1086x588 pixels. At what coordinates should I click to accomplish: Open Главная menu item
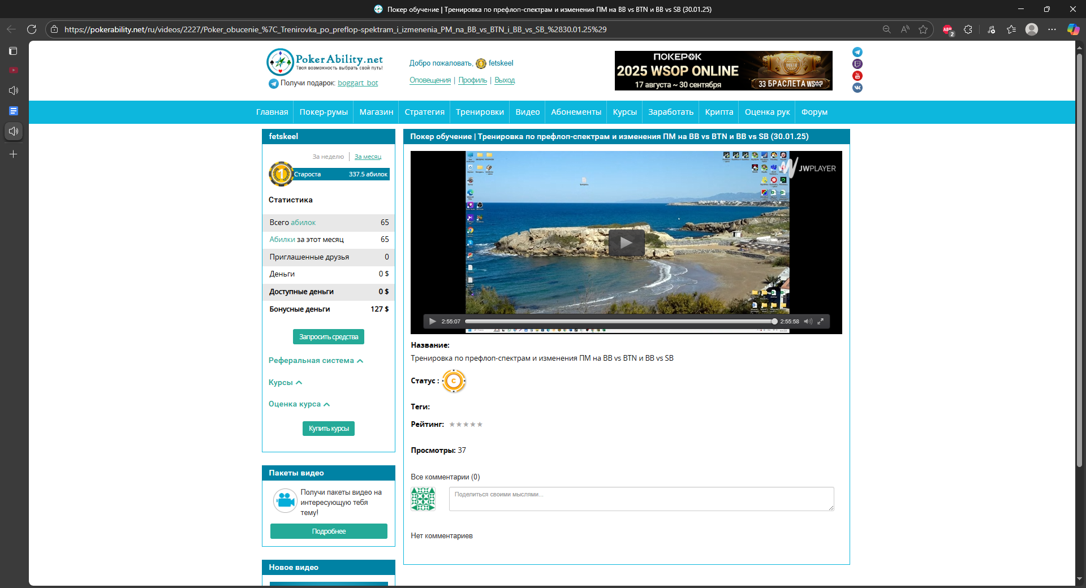pos(272,112)
